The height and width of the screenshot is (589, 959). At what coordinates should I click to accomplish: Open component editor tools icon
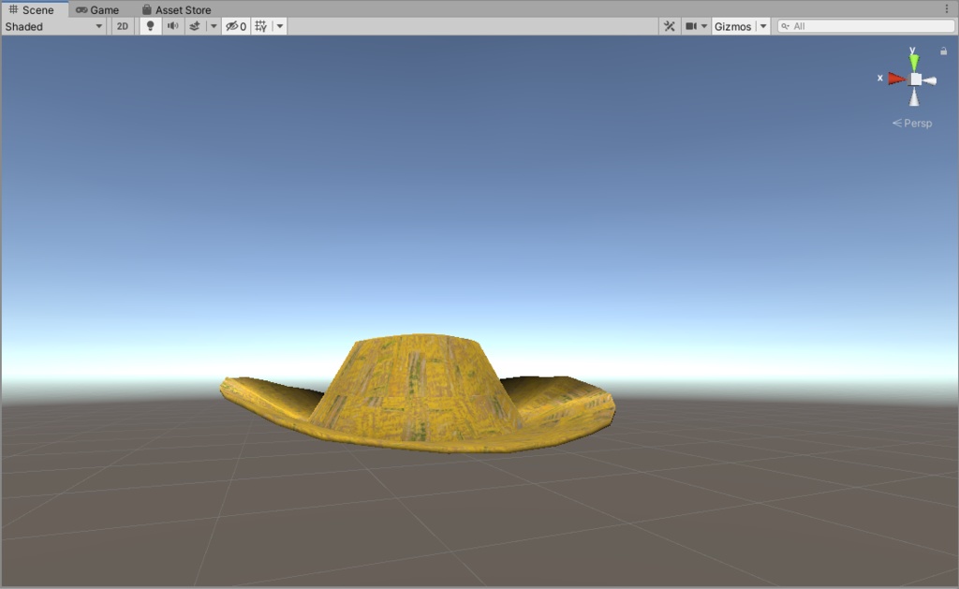[x=669, y=26]
